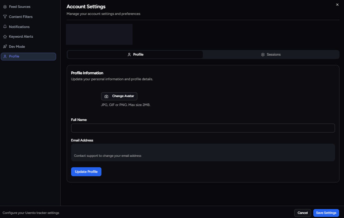The width and height of the screenshot is (344, 218).
Task: Click the person icon in Profile tab
Action: click(129, 54)
